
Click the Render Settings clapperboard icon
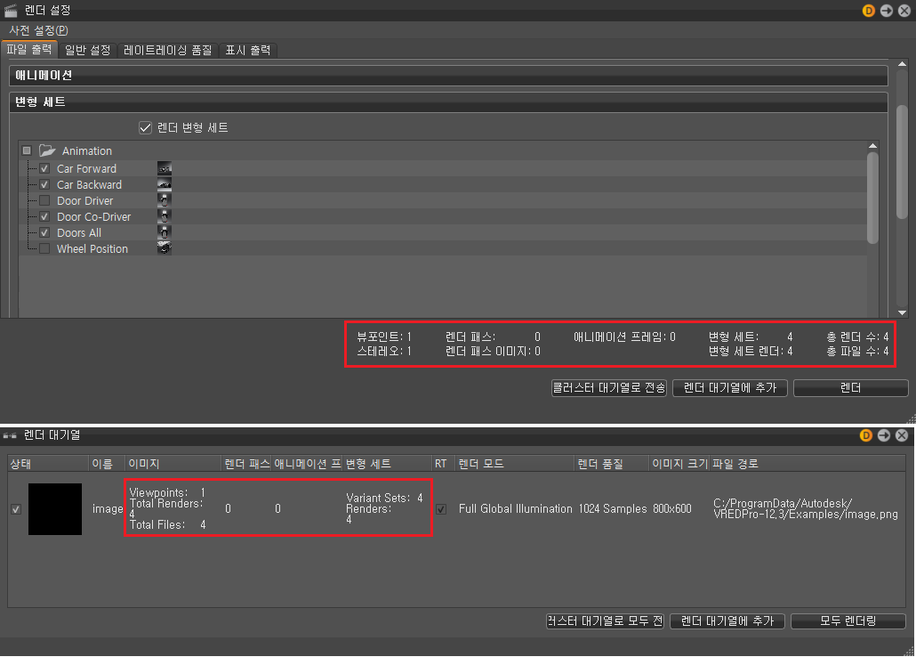11,11
